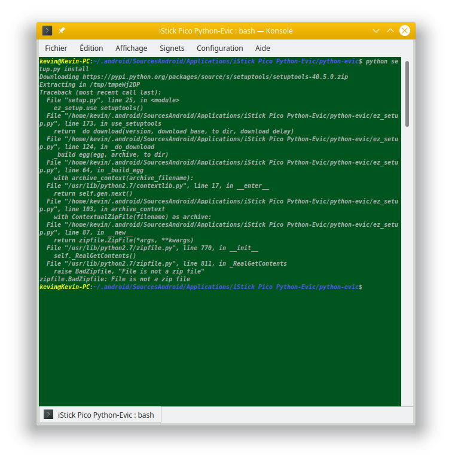Click the 'raise BadZipfile' line in terminal
452x462 pixels.
(x=129, y=271)
